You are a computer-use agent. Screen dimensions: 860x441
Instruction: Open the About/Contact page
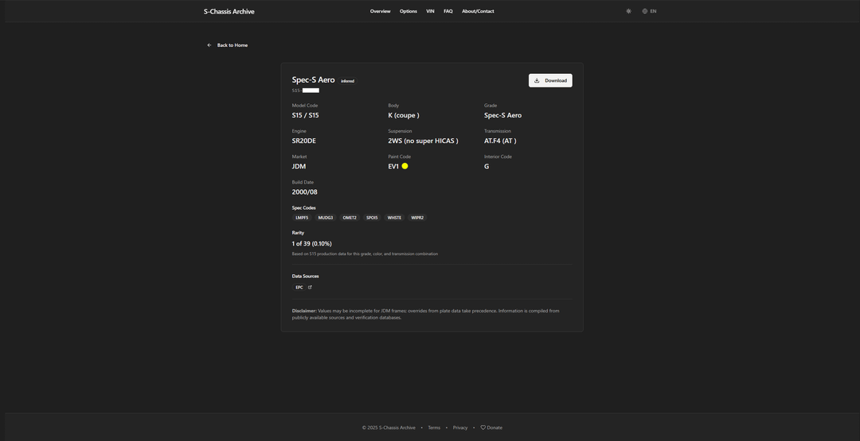(x=478, y=11)
